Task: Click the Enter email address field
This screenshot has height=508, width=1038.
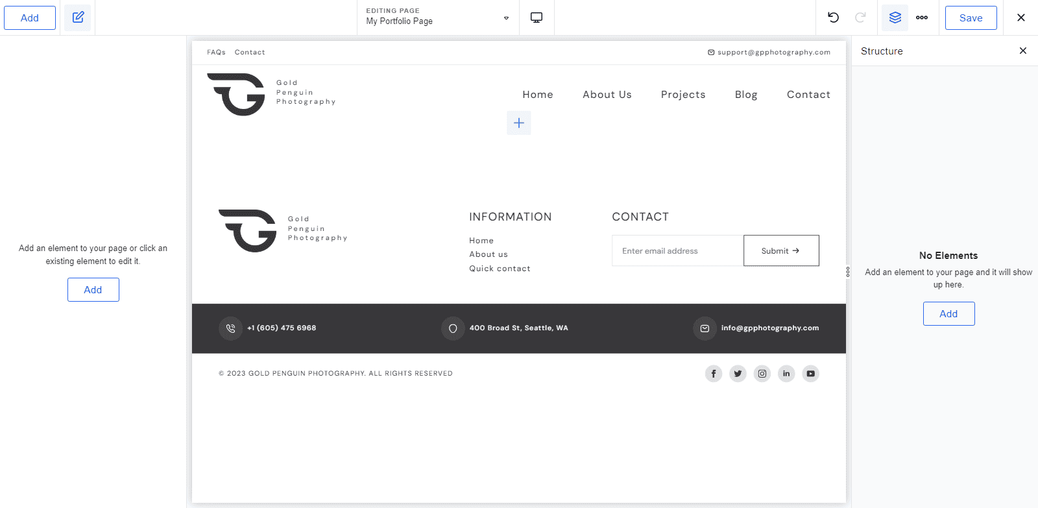Action: point(677,250)
